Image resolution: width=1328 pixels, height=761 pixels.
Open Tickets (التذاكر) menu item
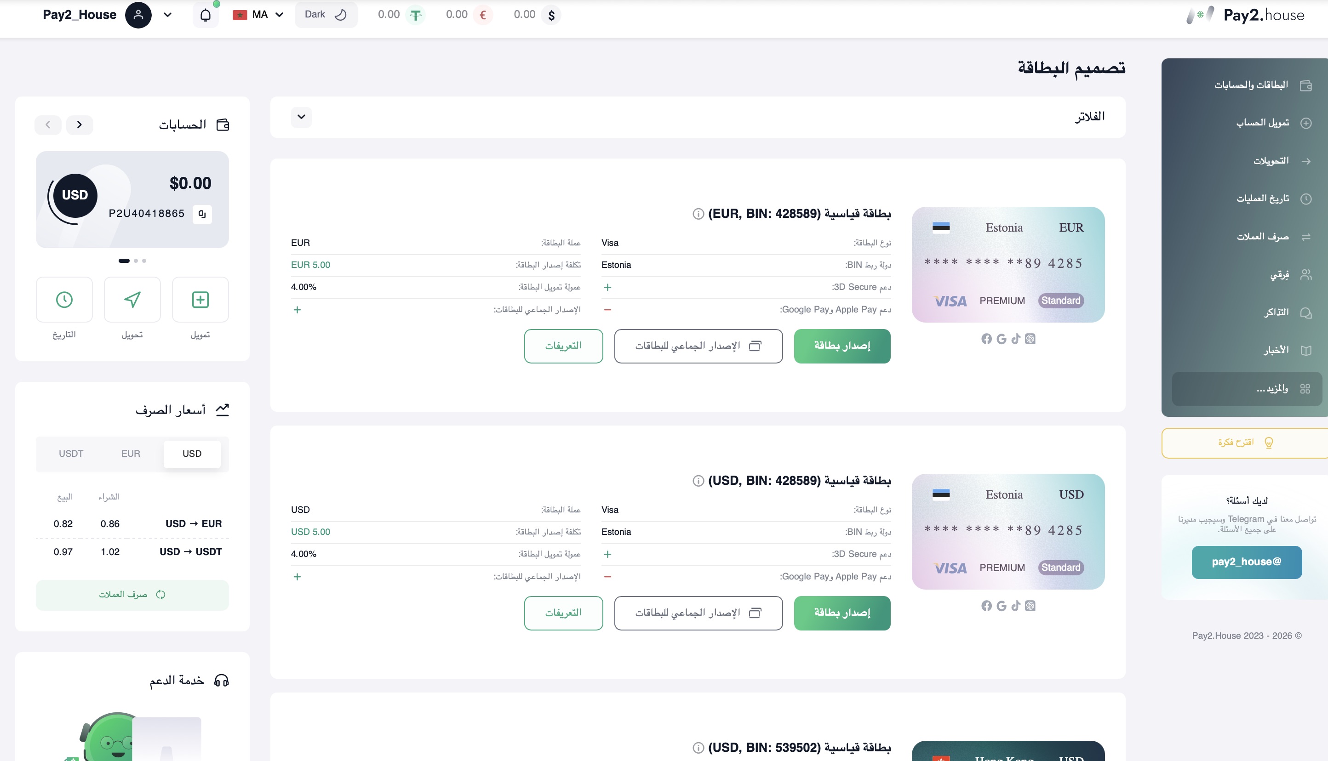tap(1247, 312)
